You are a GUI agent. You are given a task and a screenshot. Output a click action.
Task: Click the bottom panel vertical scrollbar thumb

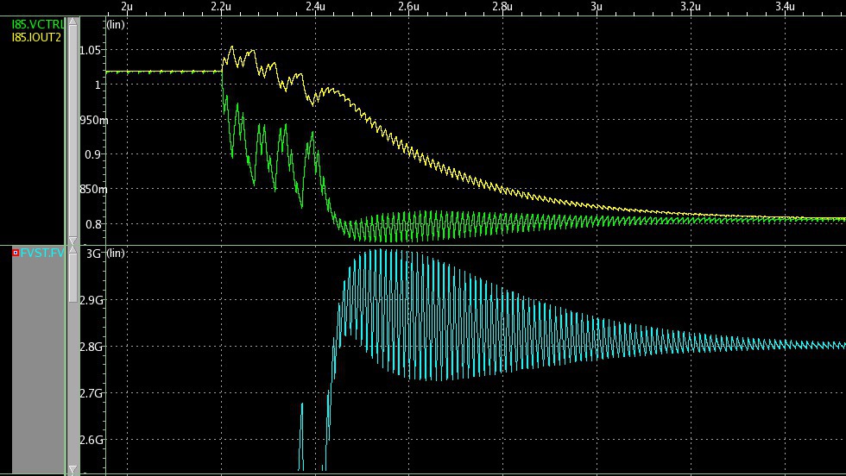pos(73,279)
